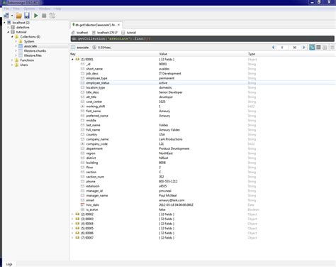Screen dimensions: 336x267
Task: Collapse the Collections (4) folder
Action: click(12, 37)
